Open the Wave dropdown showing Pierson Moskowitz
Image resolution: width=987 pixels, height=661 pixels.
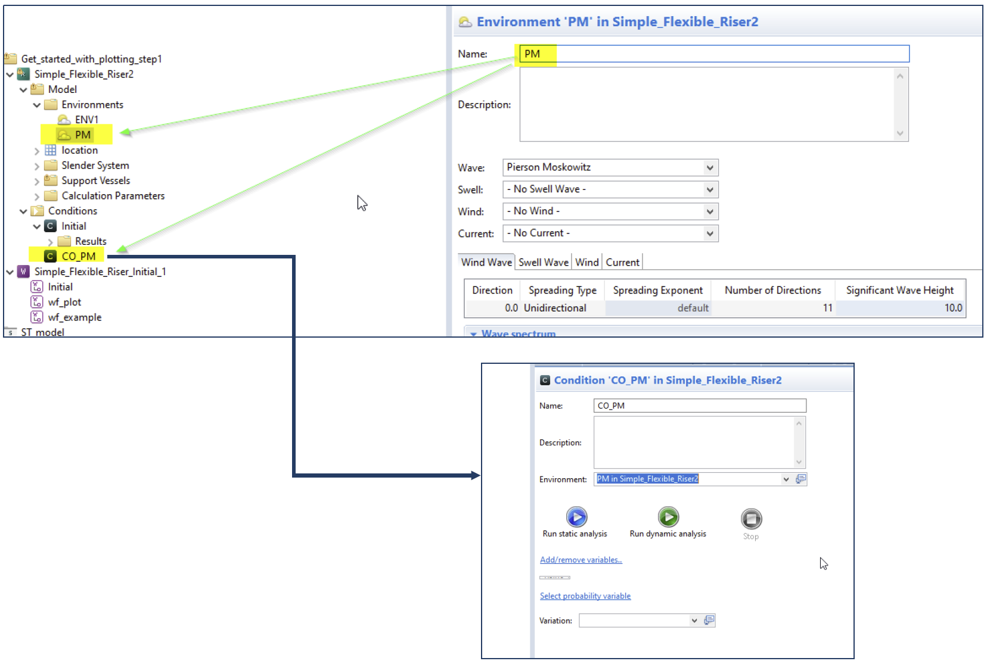[709, 167]
